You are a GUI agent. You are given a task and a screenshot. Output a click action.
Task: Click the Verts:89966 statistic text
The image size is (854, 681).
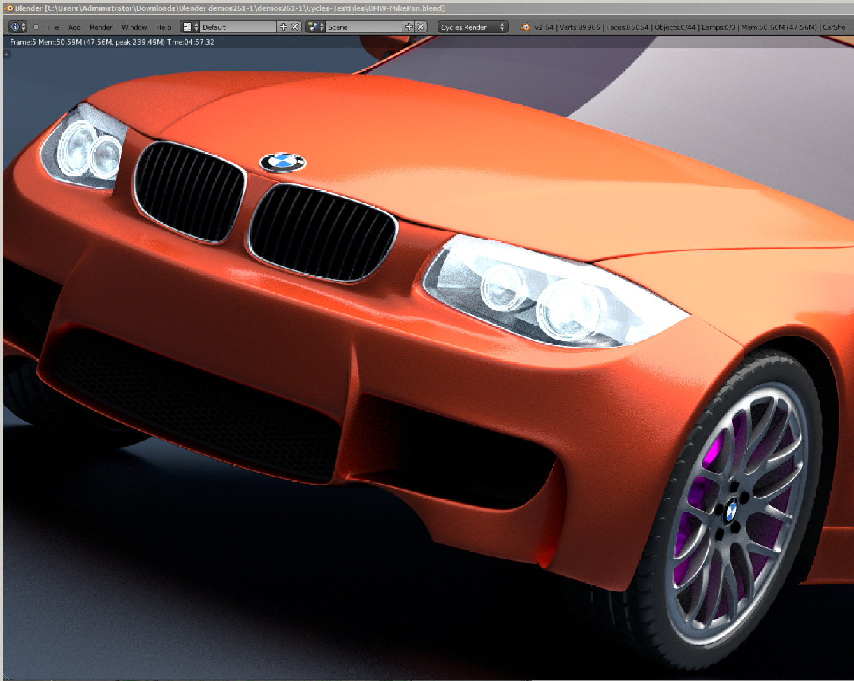(580, 27)
